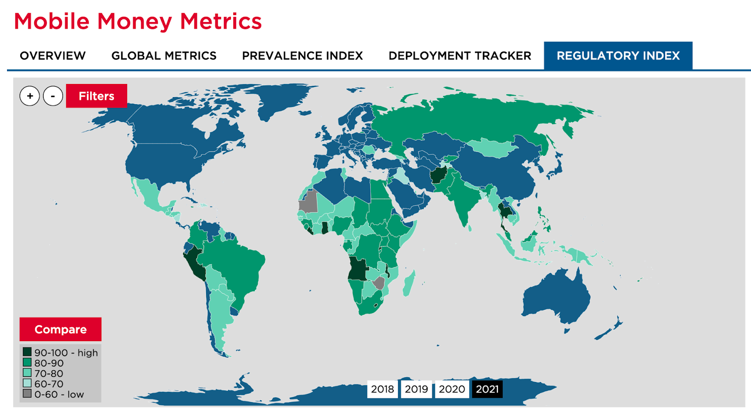The width and height of the screenshot is (751, 412).
Task: Click the 0-60 low grey swatch
Action: (x=27, y=394)
